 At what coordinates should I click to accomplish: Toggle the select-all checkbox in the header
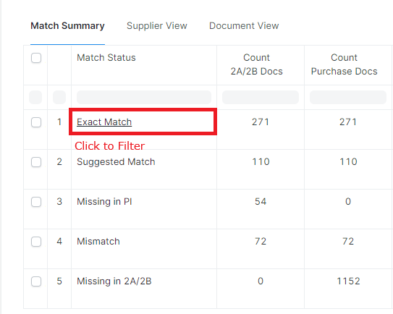(36, 58)
